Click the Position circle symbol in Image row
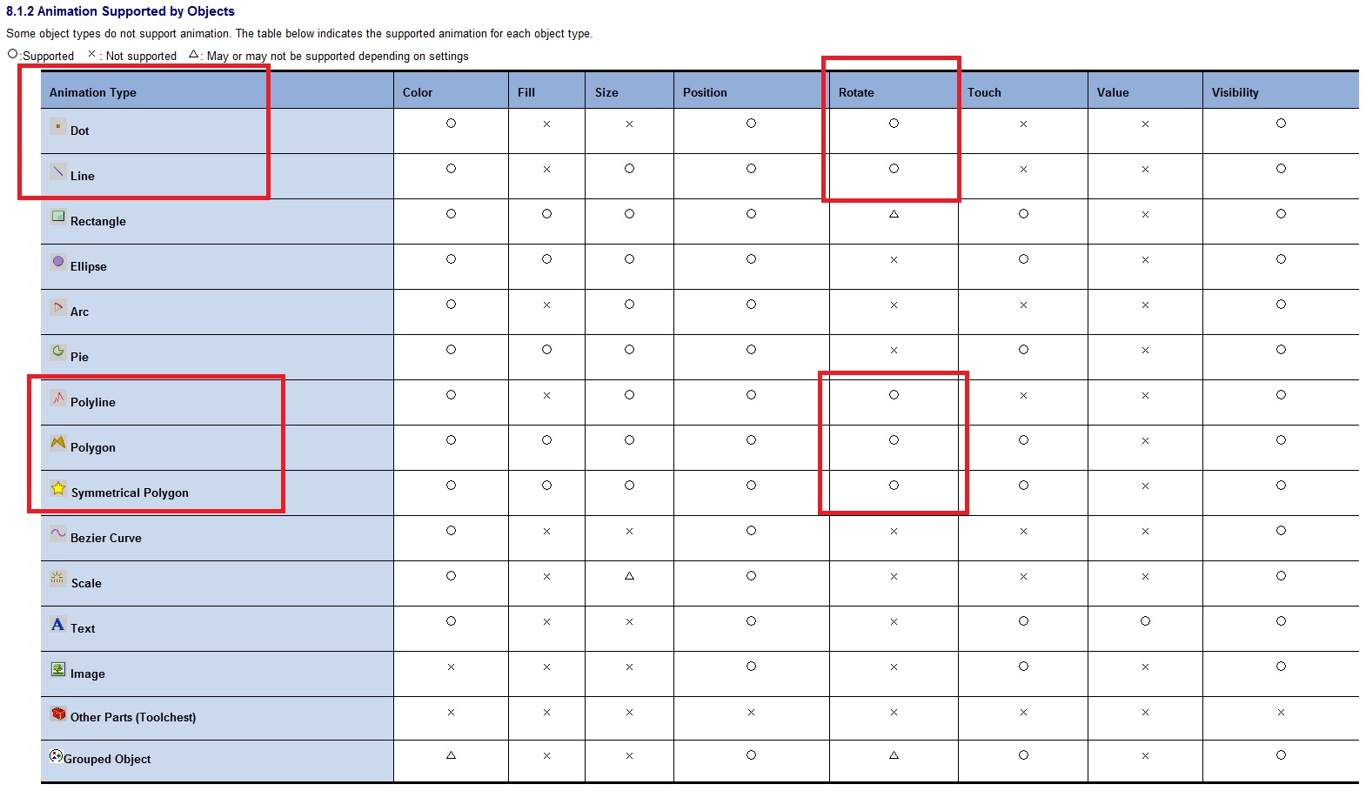This screenshot has height=791, width=1366. click(751, 667)
